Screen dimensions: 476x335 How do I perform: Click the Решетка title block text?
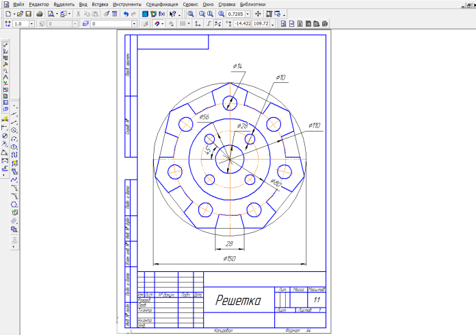tap(238, 300)
